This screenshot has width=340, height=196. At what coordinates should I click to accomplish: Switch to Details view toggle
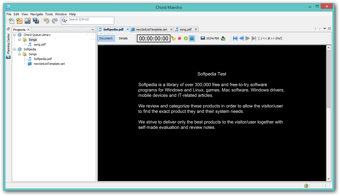click(123, 38)
